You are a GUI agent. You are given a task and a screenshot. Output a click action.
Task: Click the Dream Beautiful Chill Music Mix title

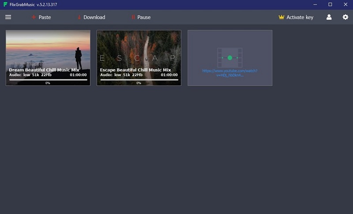click(44, 70)
